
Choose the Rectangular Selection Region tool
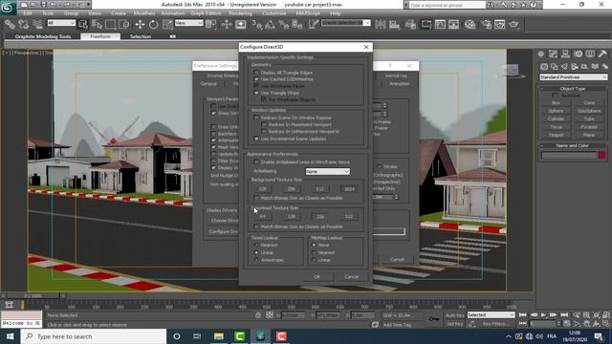111,25
